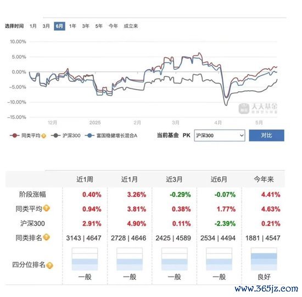This screenshot has width=302, height=297.
Task: Select the 1月 time range tab
Action: tap(33, 26)
